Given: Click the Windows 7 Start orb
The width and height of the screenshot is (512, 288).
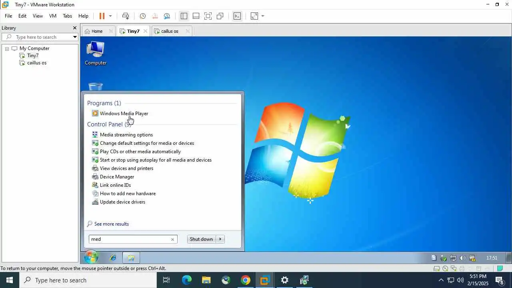Looking at the screenshot, I should (x=91, y=258).
